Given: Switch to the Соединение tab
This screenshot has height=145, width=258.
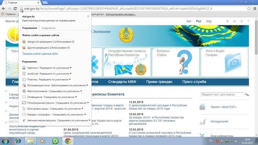Looking at the screenshot, I should click(x=48, y=28).
